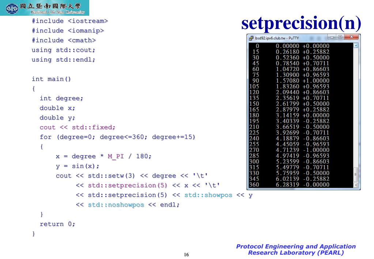This screenshot has height=259, width=374.
Task: Click the 'setprecision(n)' slide title
Action: (x=301, y=23)
